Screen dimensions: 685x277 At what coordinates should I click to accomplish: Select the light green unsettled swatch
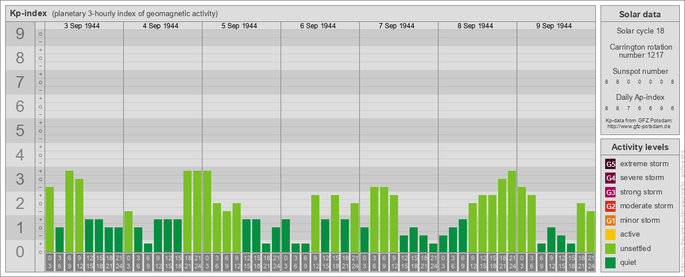point(610,249)
